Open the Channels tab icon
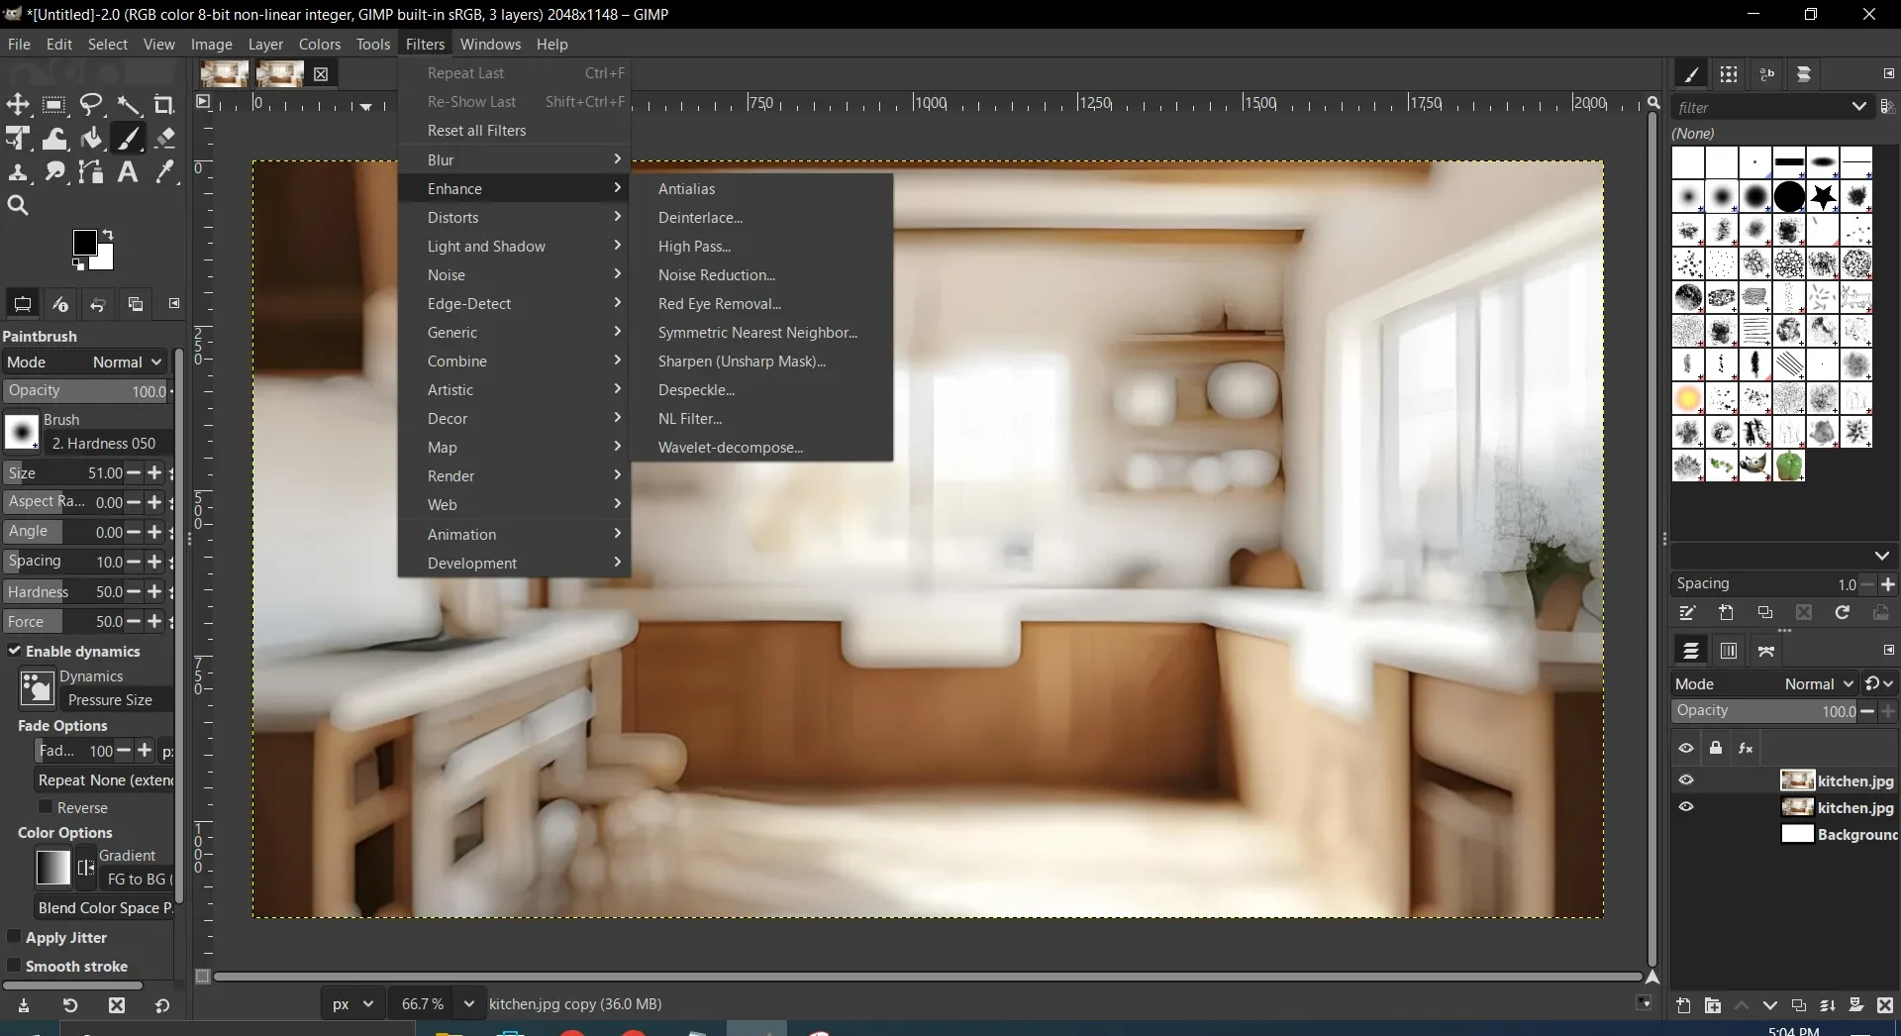1901x1036 pixels. pyautogui.click(x=1729, y=651)
